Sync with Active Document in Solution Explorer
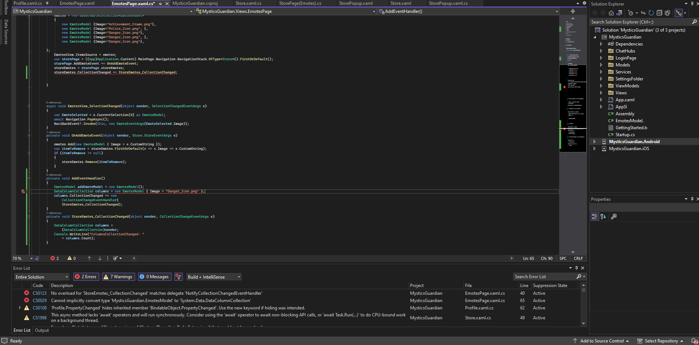 click(x=643, y=13)
